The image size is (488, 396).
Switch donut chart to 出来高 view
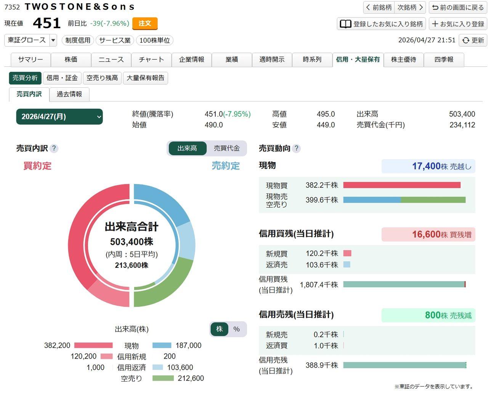tap(187, 148)
